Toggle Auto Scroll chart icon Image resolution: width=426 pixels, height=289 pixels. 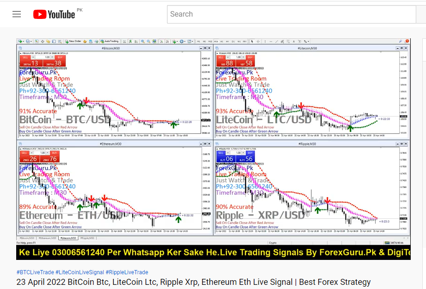pyautogui.click(x=161, y=42)
